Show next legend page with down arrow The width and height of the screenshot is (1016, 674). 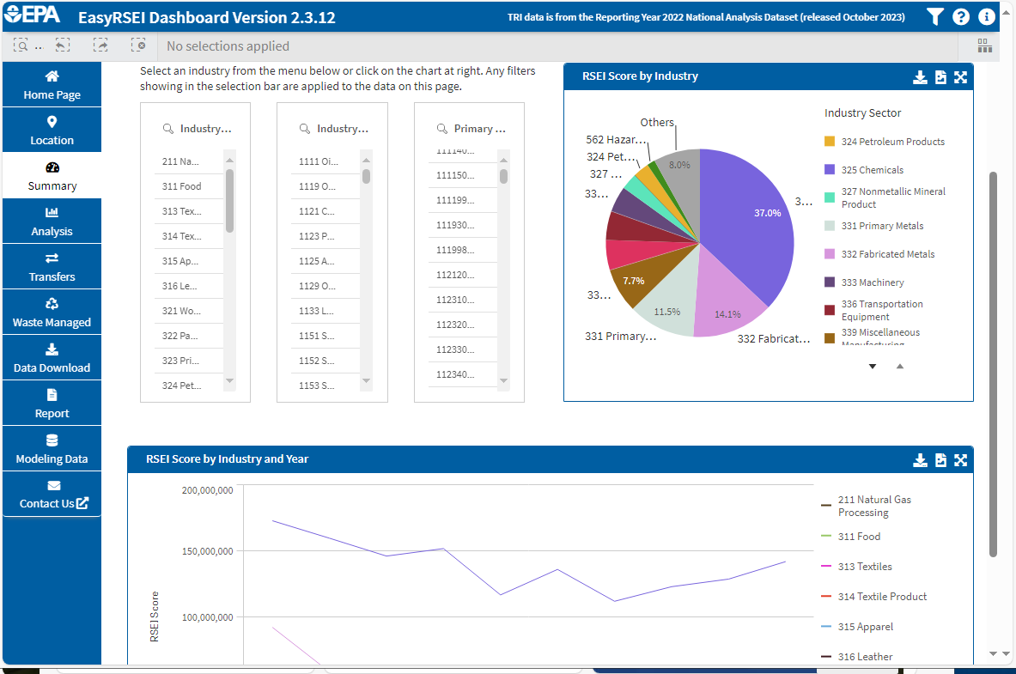[x=873, y=366]
